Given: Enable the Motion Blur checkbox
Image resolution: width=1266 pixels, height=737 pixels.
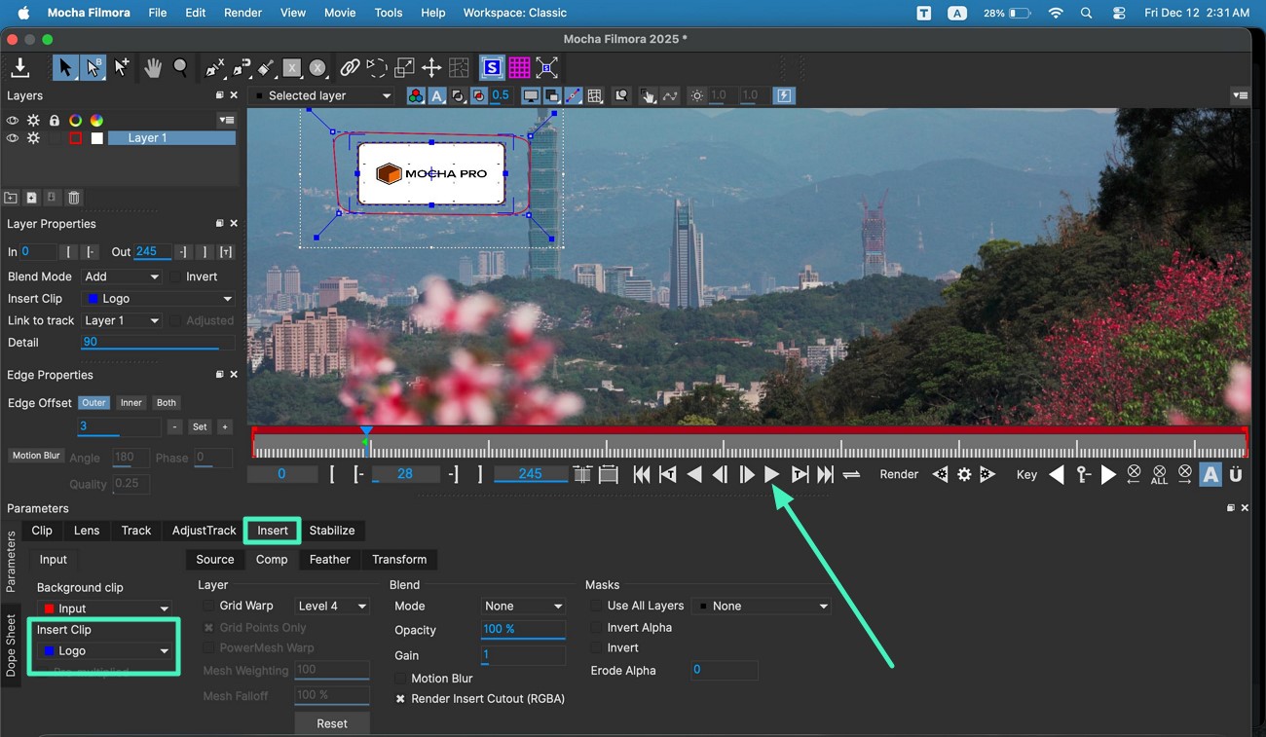Looking at the screenshot, I should click(402, 678).
